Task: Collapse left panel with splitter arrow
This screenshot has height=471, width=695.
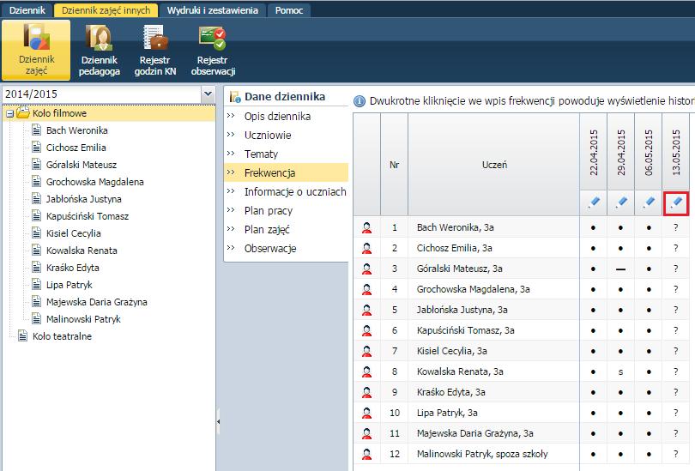Action: (x=218, y=422)
